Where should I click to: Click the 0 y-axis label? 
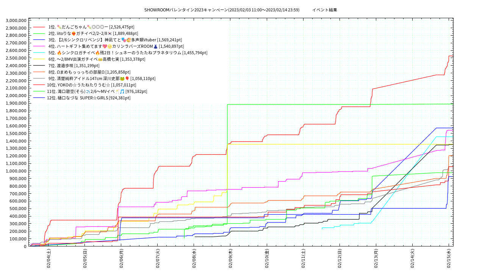[x=25, y=246]
